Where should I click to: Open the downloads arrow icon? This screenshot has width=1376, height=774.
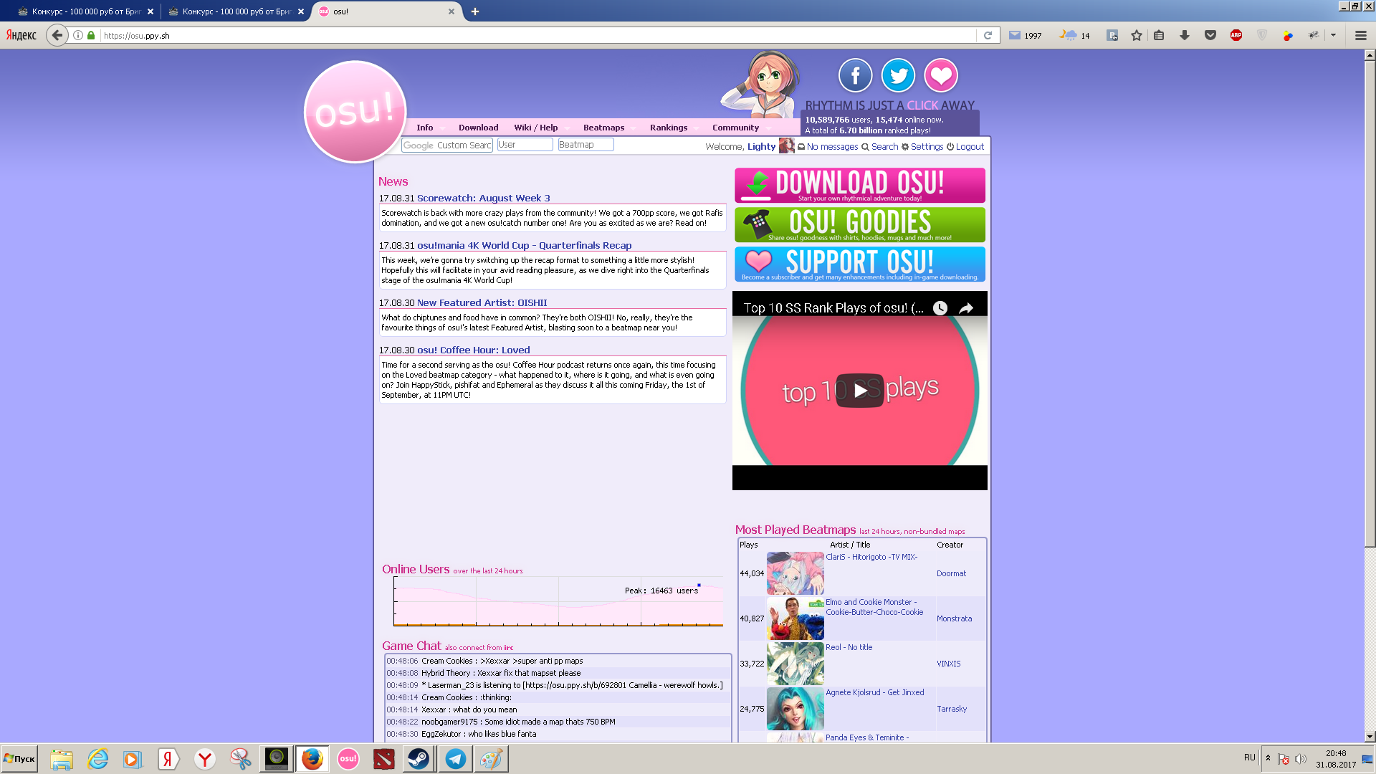pos(1185,35)
